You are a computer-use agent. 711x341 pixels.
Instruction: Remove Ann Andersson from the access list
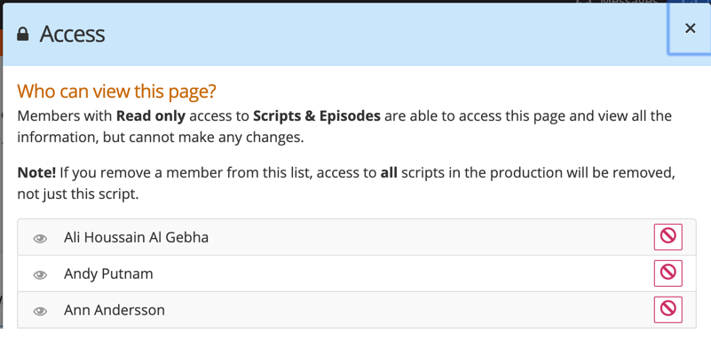(668, 309)
